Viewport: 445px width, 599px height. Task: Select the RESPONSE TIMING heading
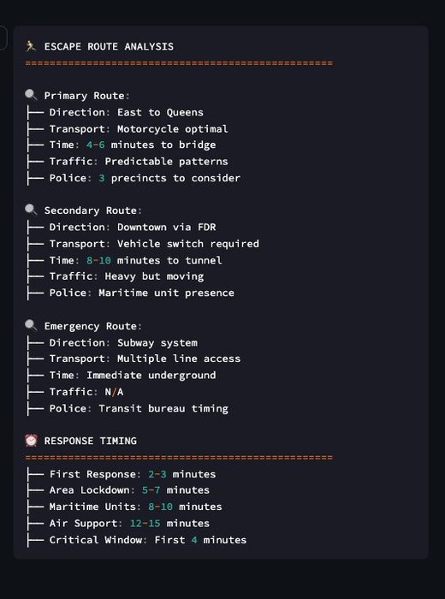[x=91, y=441]
